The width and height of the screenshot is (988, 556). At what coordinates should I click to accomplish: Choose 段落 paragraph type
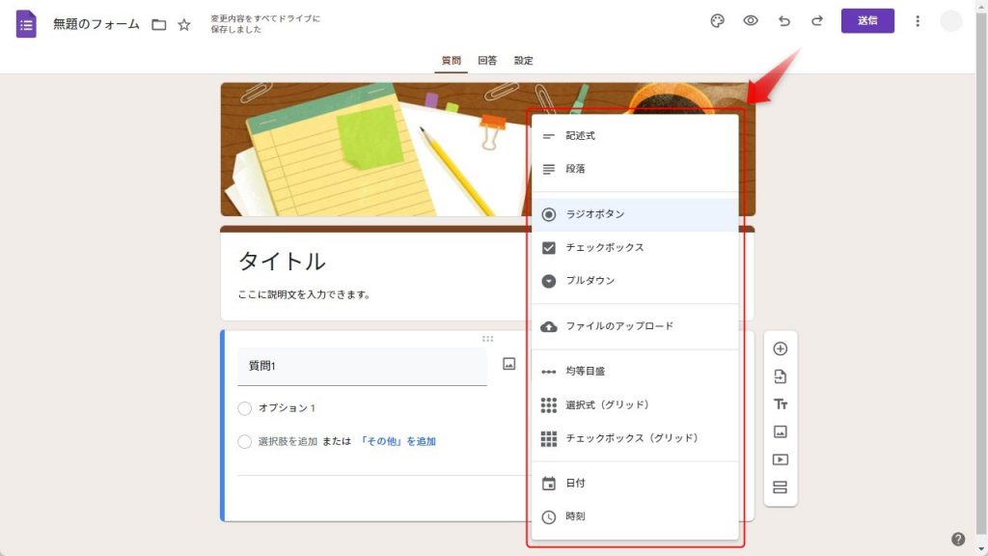pos(635,169)
